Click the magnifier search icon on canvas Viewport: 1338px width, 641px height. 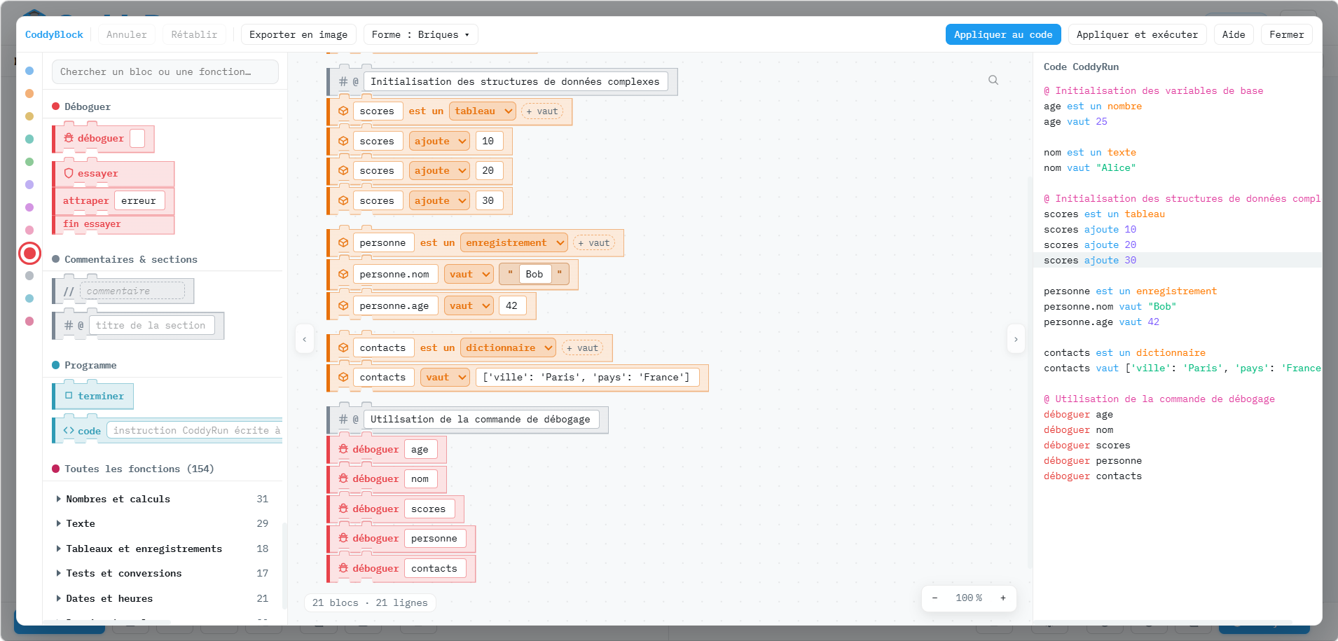coord(993,80)
